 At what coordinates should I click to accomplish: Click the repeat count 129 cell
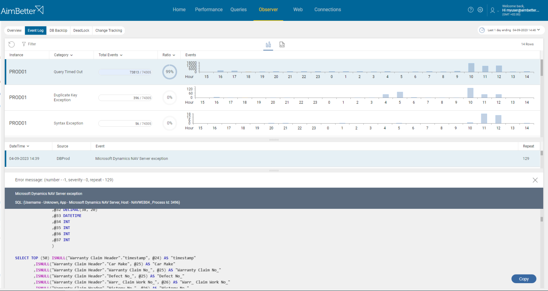coord(526,159)
